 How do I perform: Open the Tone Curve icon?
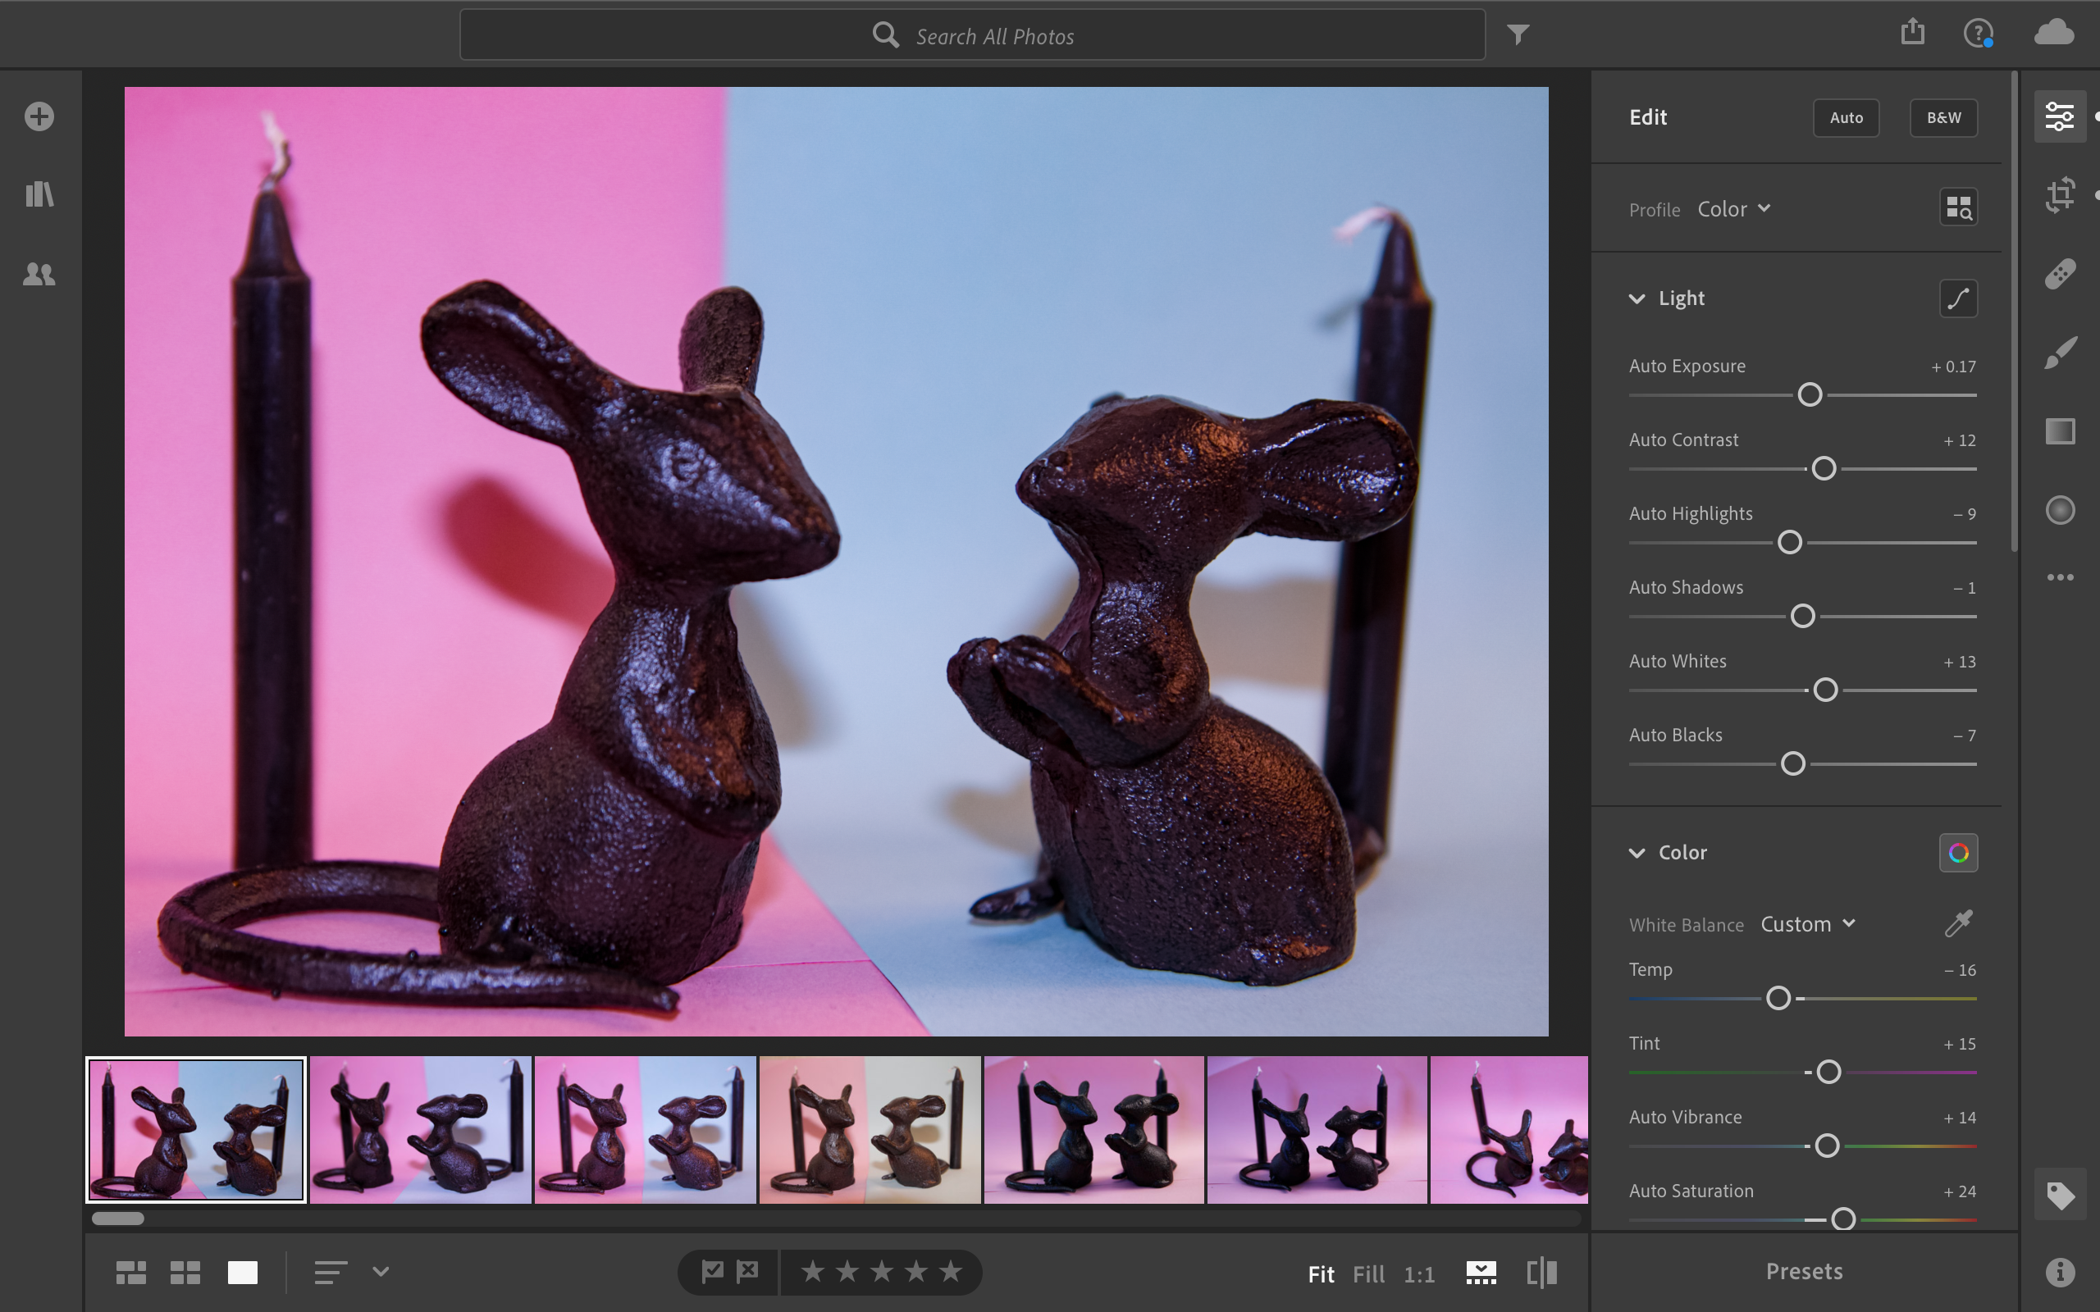click(x=1958, y=298)
